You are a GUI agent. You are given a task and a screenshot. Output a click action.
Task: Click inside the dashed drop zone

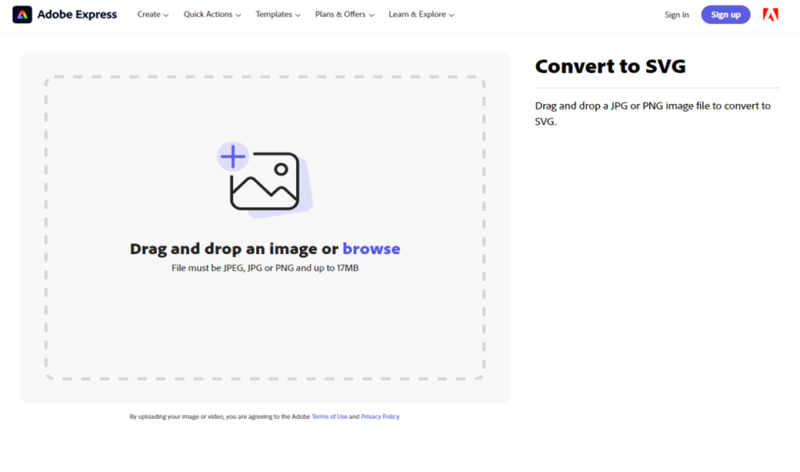[x=265, y=328]
